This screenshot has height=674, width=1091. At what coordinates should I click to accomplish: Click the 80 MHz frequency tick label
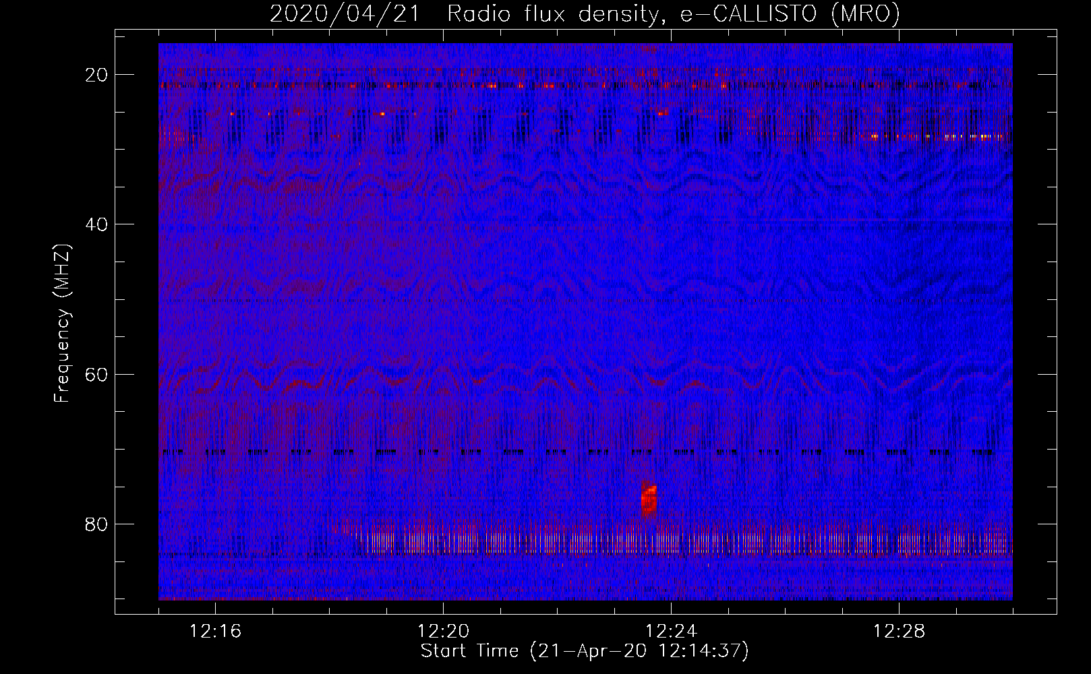click(96, 524)
